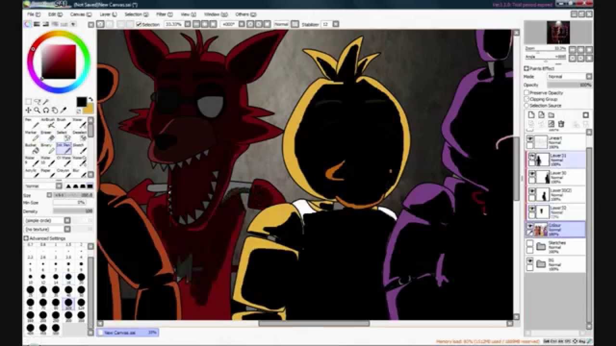Swap foreground and background colors
This screenshot has width=616, height=346.
click(90, 100)
